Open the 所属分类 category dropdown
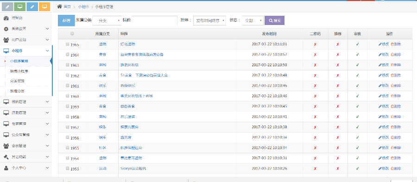This screenshot has height=182, width=417. point(107,20)
